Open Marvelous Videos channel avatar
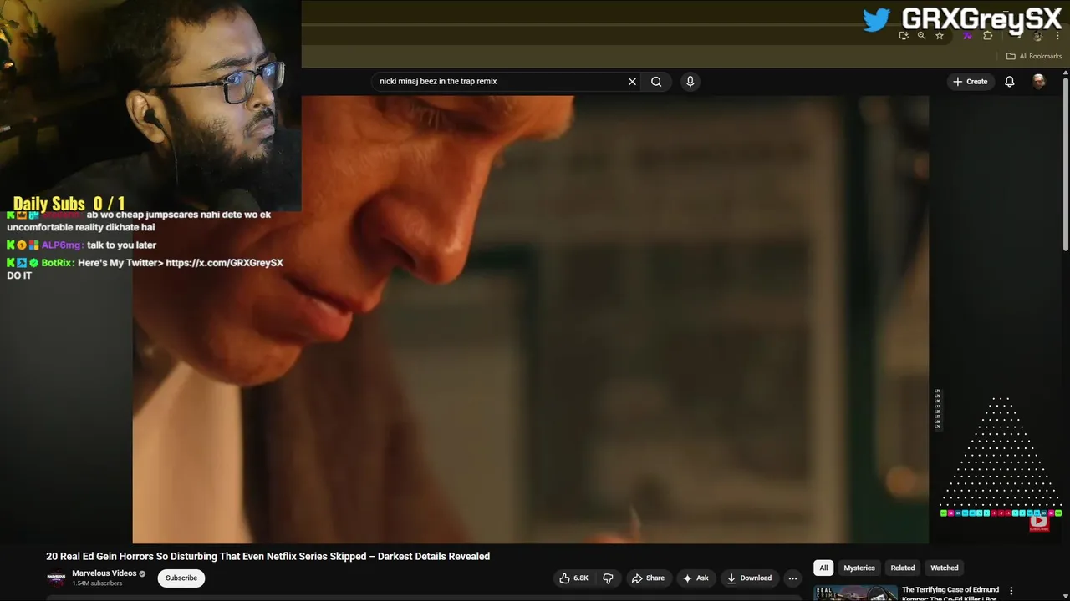1070x601 pixels. (x=56, y=578)
